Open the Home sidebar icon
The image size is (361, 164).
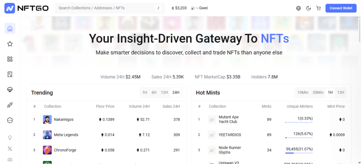click(10, 29)
